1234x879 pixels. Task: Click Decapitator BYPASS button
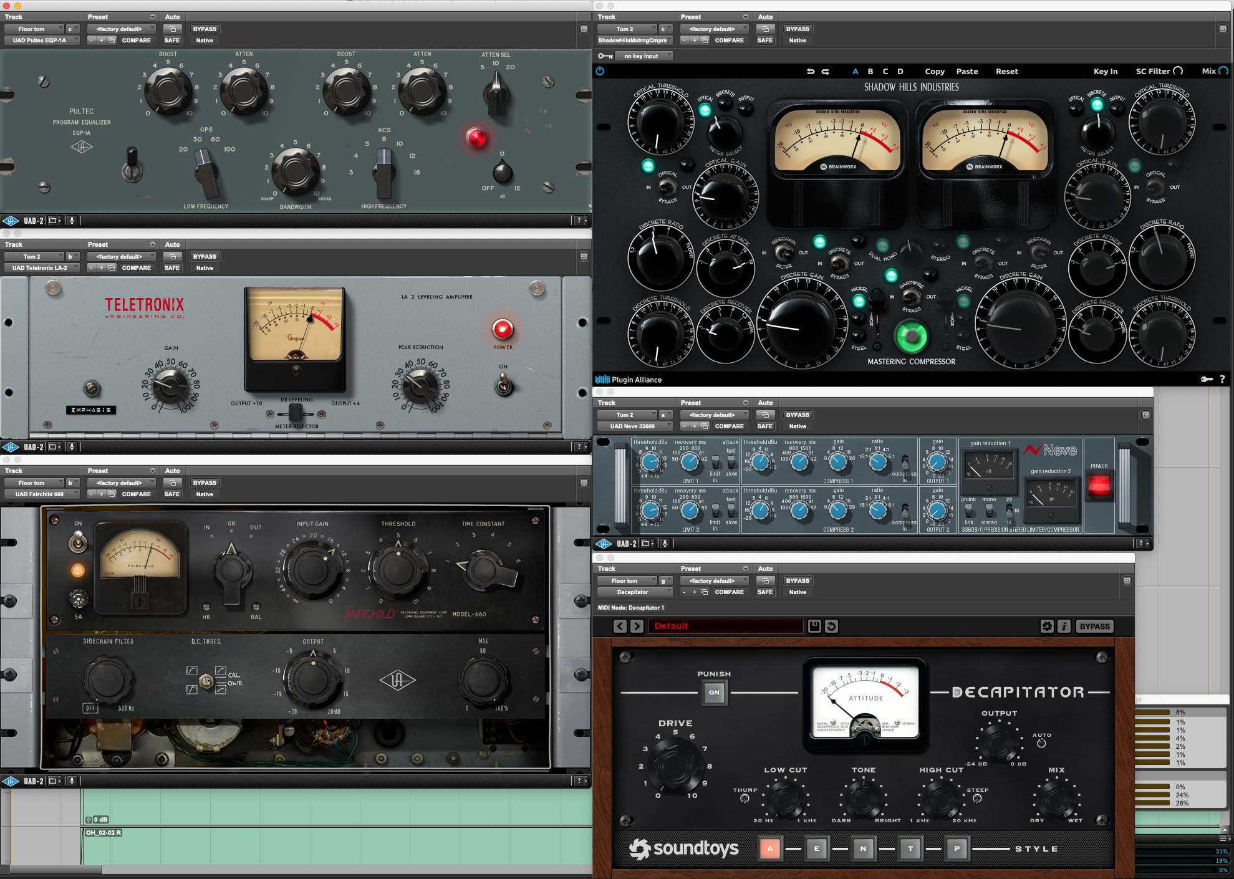point(1094,626)
